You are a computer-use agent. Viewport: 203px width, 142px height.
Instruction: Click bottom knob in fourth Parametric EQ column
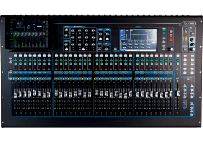(x=93, y=44)
